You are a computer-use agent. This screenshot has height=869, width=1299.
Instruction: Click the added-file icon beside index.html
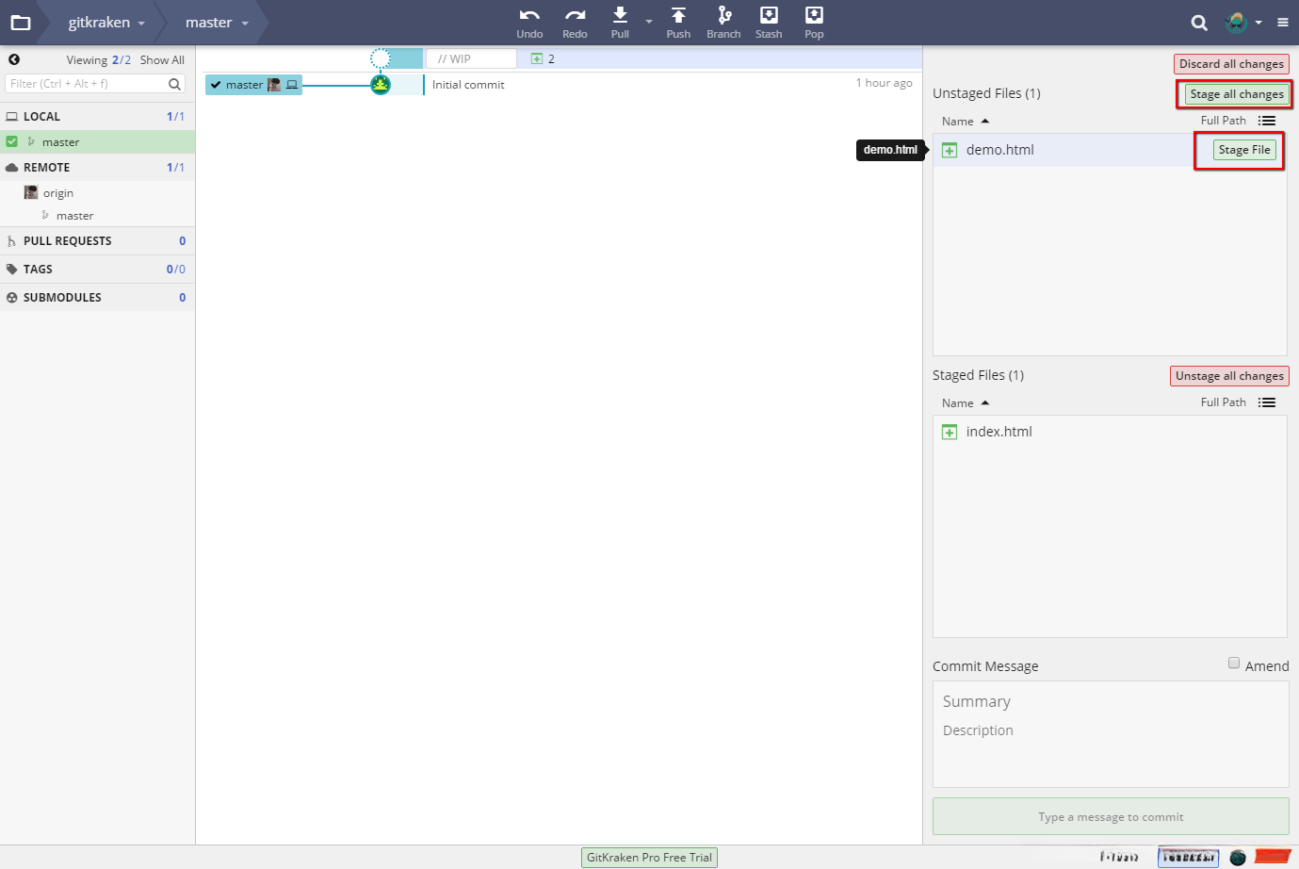coord(950,432)
